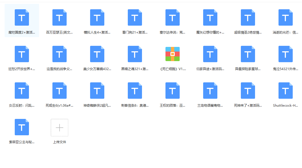Image resolution: width=302 pixels, height=168 pixels.
Task: Click the 死或生6(v1.06a# file icon
Action: [60, 91]
